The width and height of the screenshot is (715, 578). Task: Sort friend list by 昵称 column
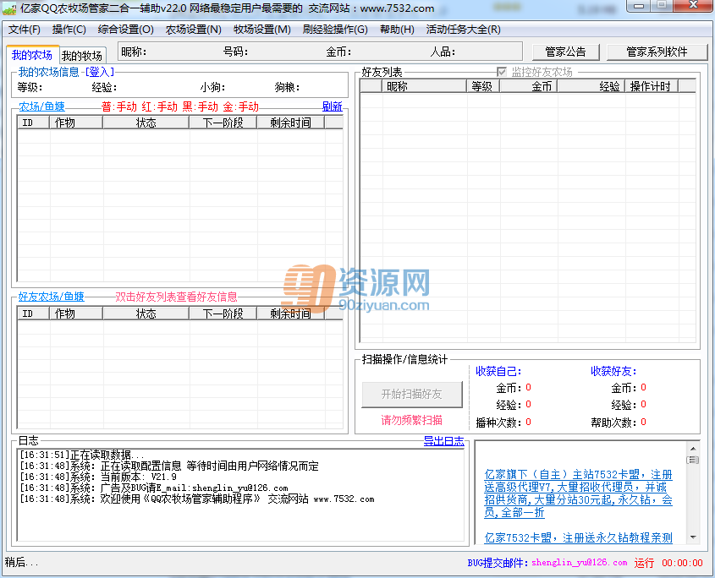click(424, 86)
